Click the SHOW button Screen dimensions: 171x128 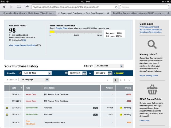[119, 73]
